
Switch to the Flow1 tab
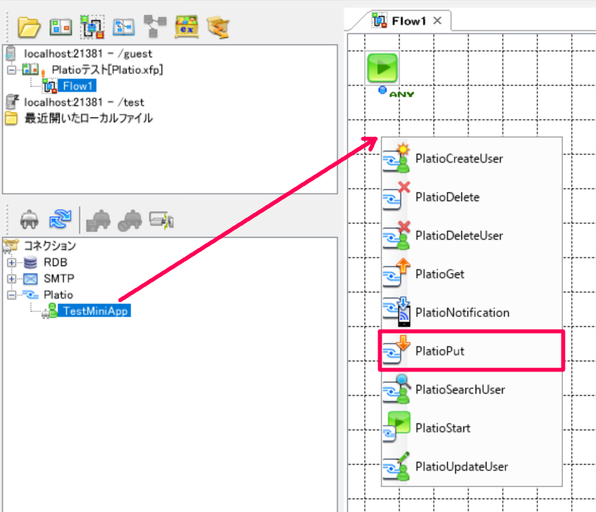tap(409, 21)
